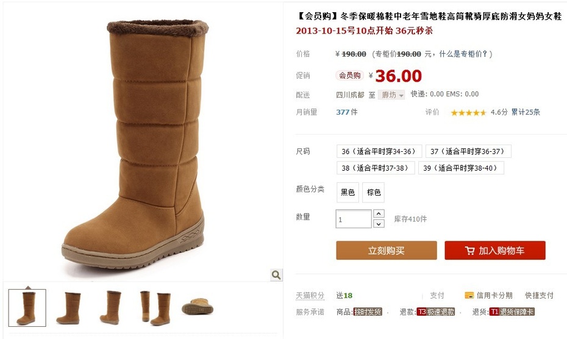The width and height of the screenshot is (567, 339).
Task: Open the 累计25条 reviews link
Action: coord(526,112)
